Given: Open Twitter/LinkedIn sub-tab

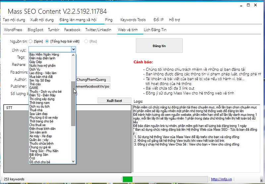Looking at the screenshot, I should [x=98, y=30].
